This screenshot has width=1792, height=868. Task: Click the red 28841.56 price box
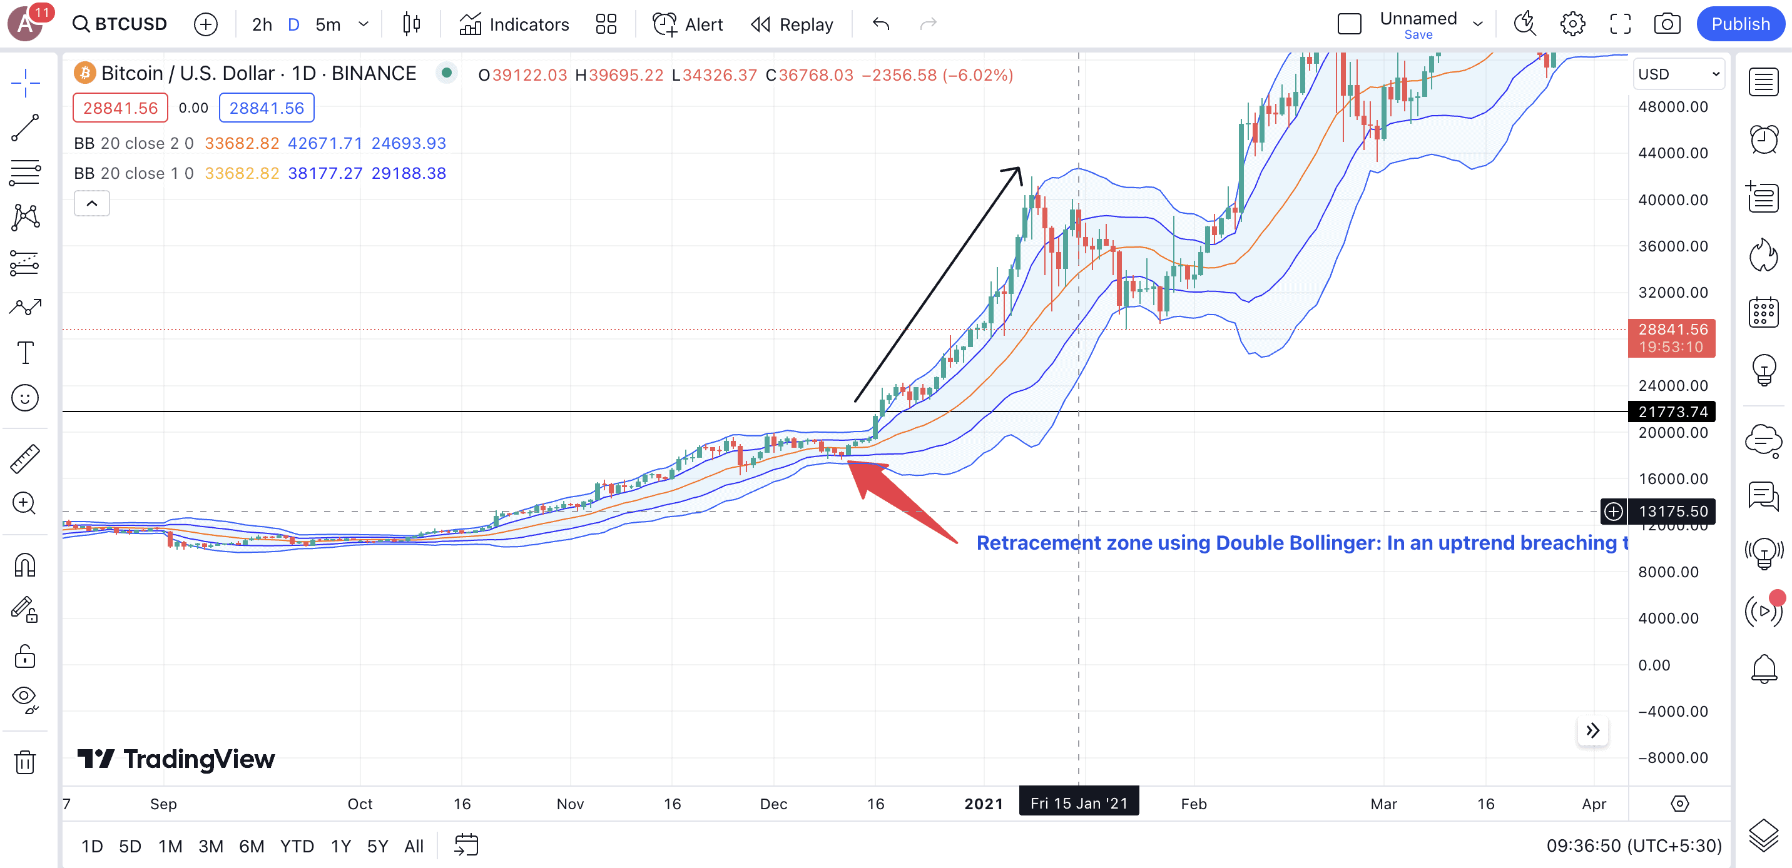pos(120,108)
